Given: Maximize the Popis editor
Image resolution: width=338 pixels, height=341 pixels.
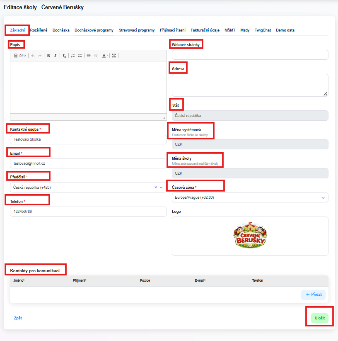Looking at the screenshot, I should [x=114, y=56].
